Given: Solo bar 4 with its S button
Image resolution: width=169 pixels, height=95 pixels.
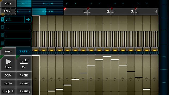Looking at the screenshot, I should pyautogui.click(x=147, y=4).
